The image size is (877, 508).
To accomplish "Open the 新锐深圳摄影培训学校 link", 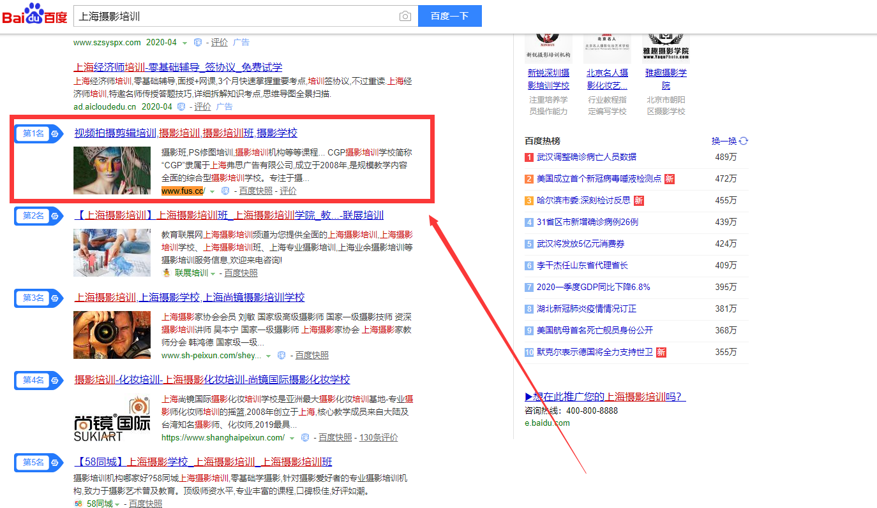I will click(549, 79).
